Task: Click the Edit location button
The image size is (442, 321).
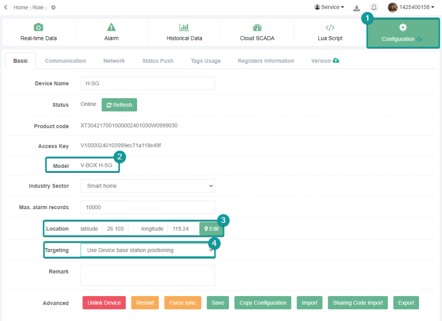Action: 211,228
